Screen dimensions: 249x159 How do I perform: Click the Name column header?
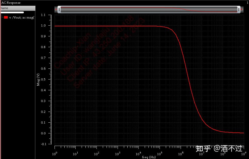18,8
